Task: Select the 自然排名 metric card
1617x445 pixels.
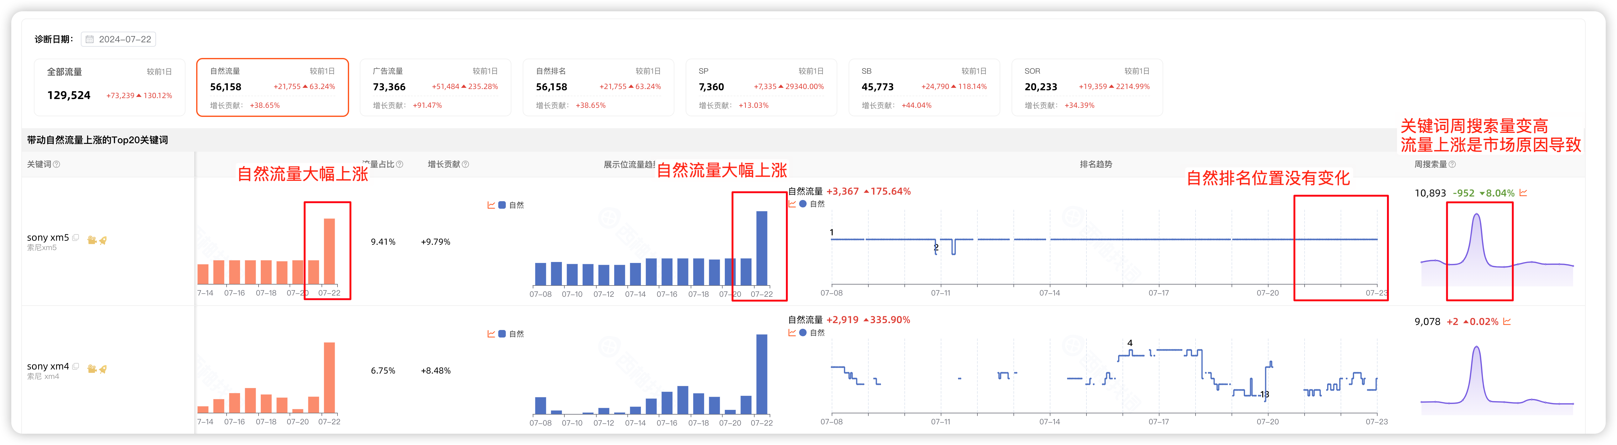Action: pos(598,87)
